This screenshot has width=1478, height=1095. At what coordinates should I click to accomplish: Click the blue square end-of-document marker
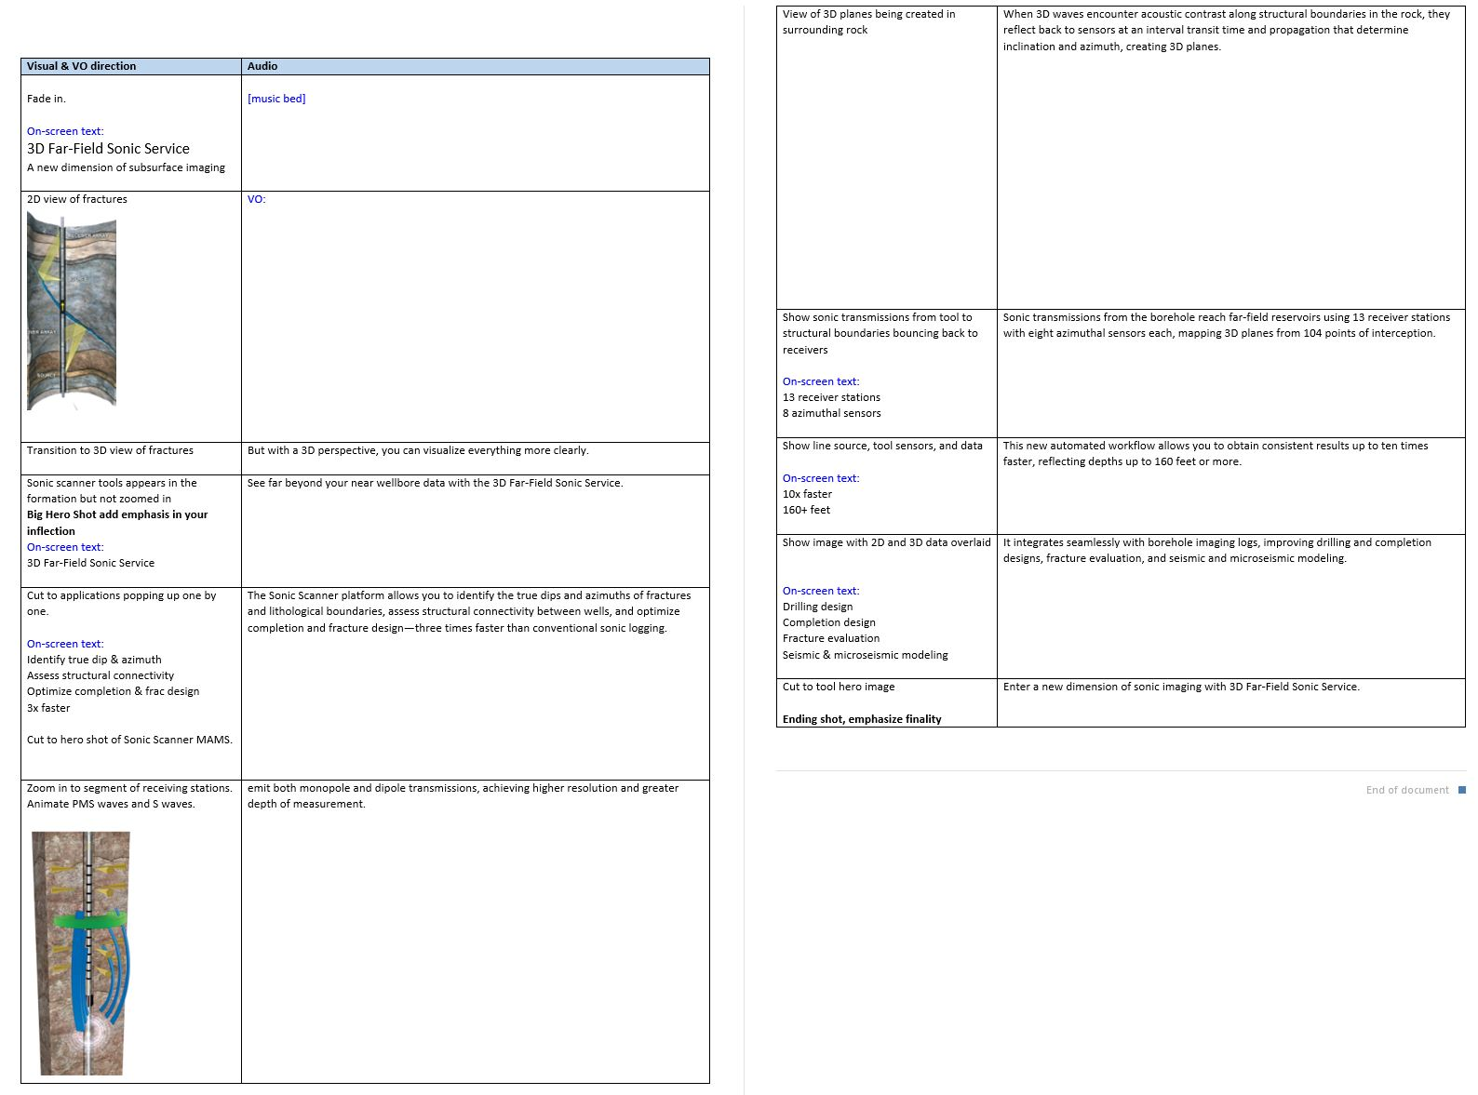click(1461, 790)
